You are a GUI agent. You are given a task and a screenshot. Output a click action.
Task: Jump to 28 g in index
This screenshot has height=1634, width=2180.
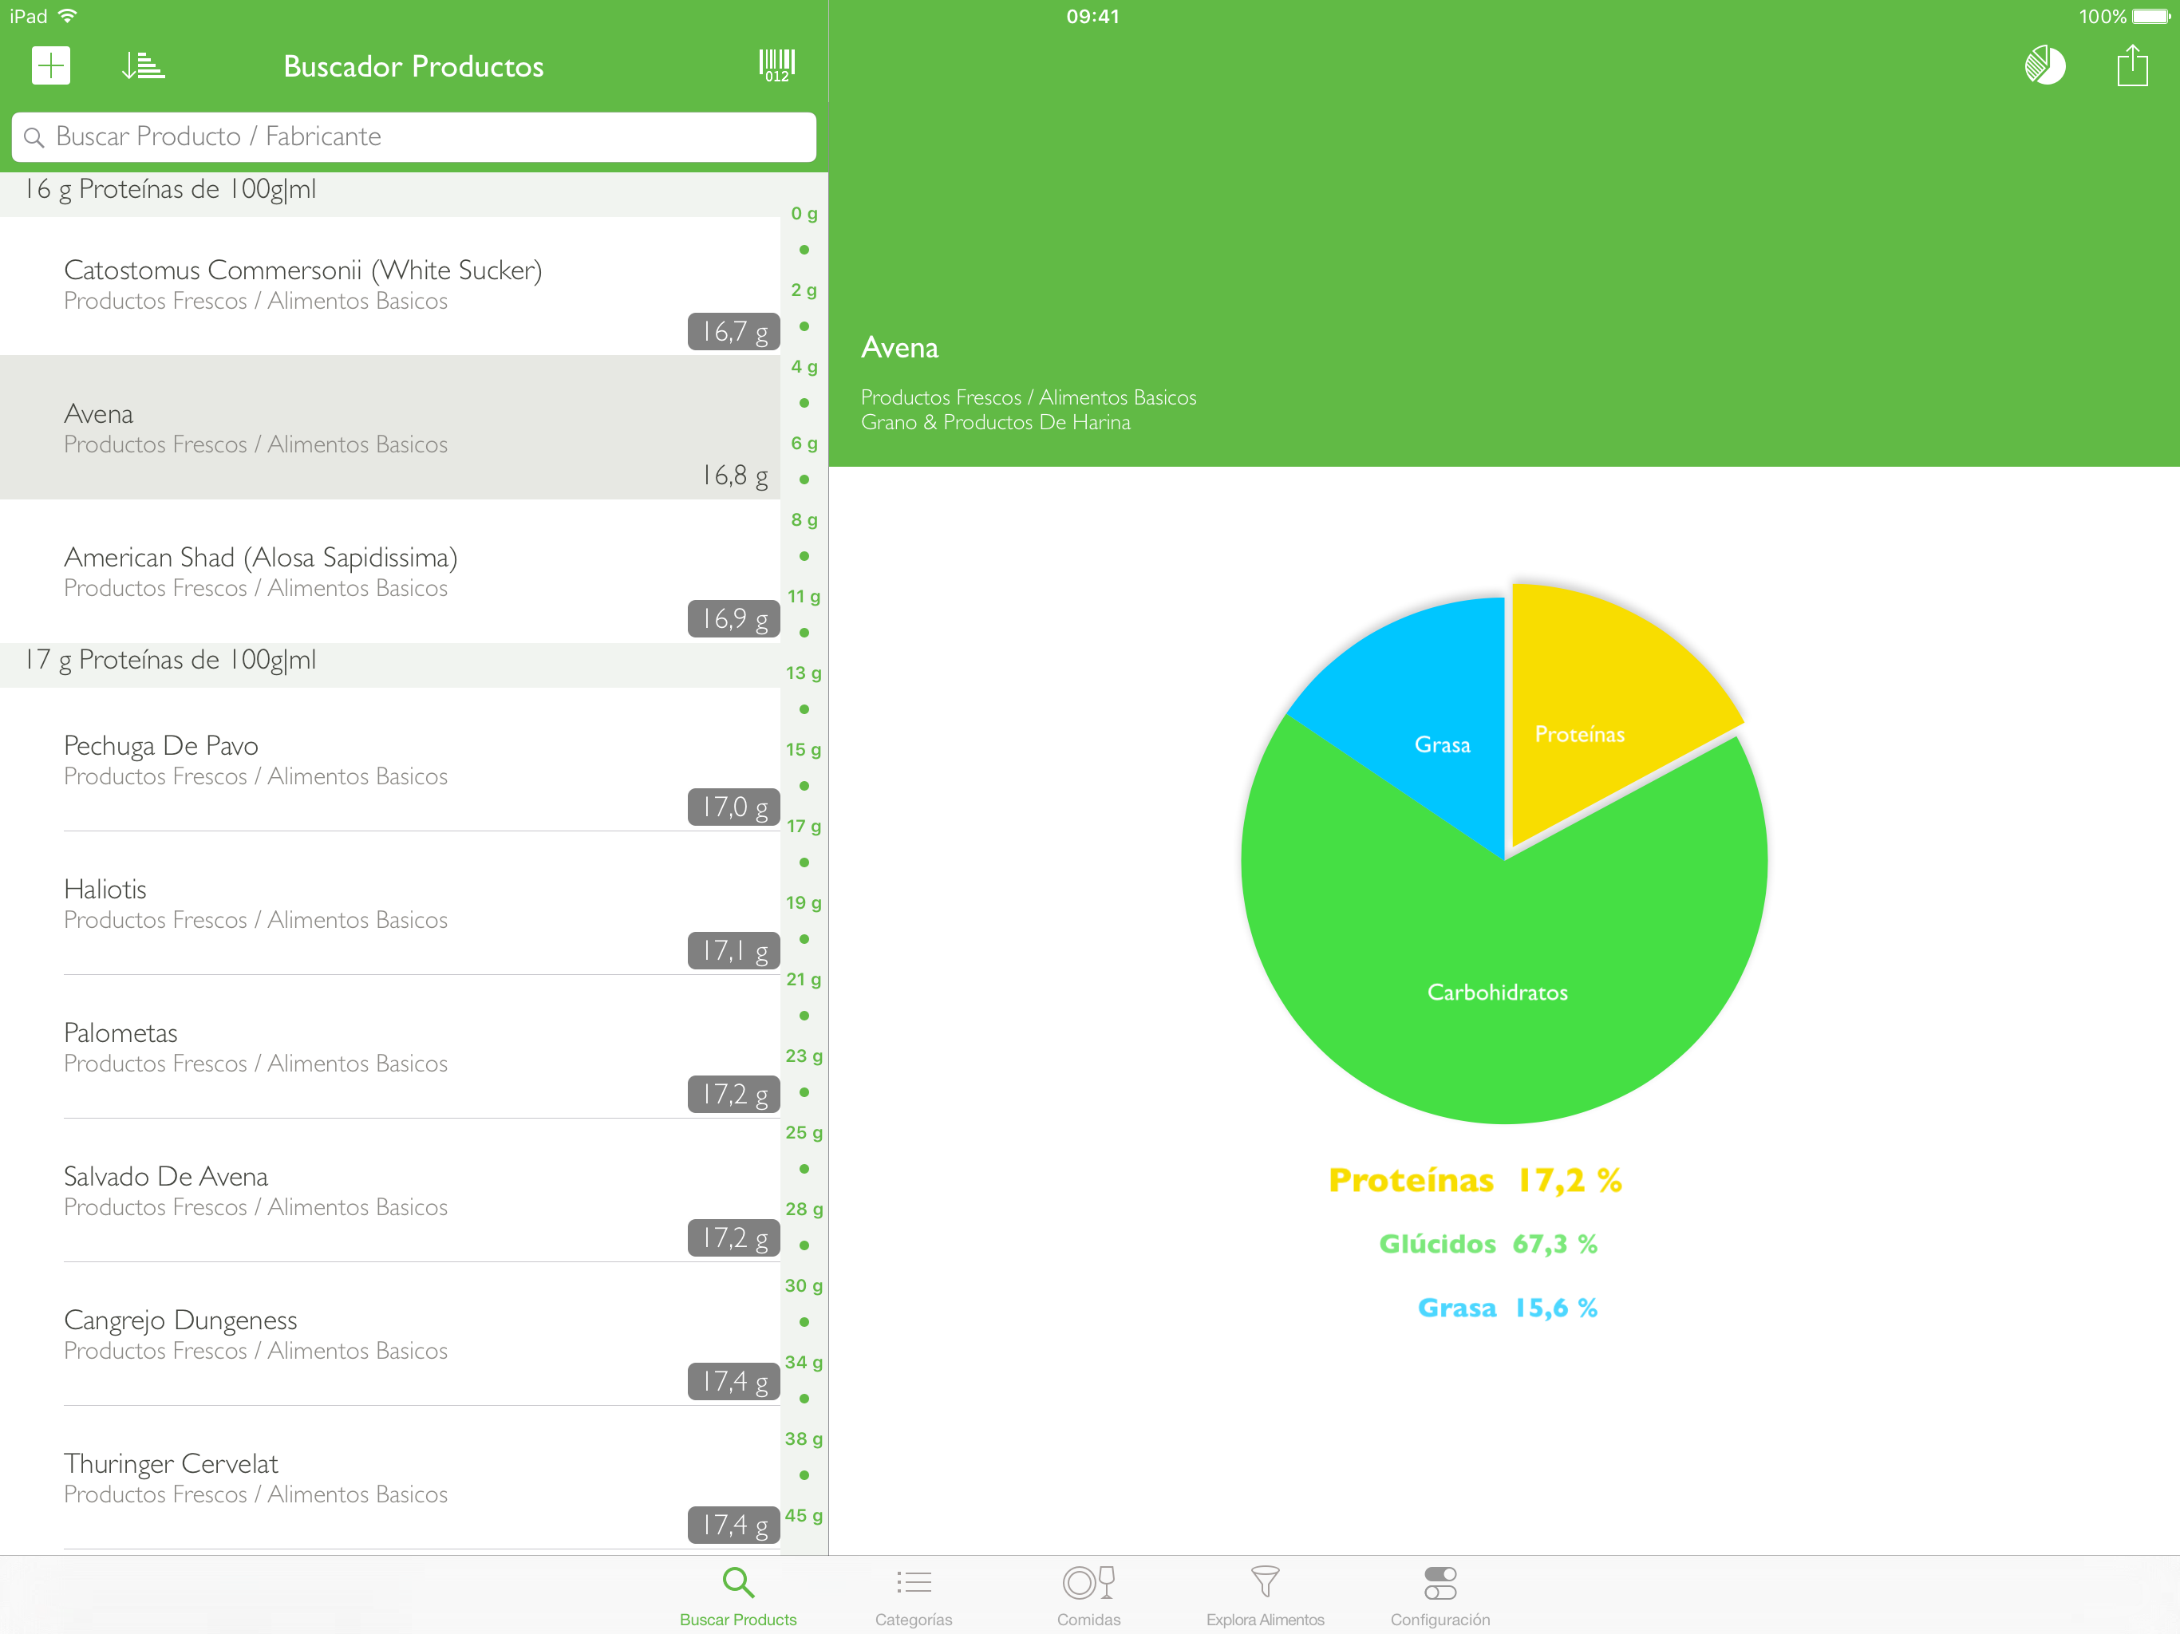[804, 1210]
